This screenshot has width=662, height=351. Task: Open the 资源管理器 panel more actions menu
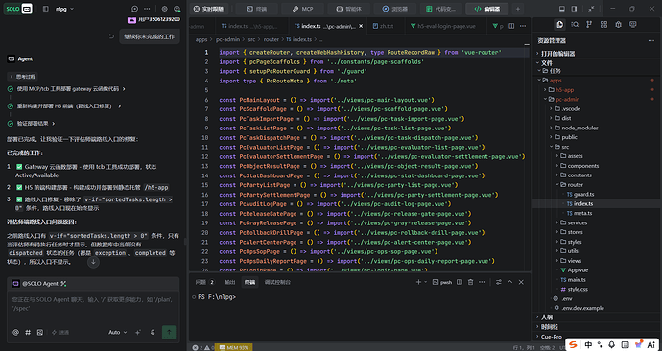pyautogui.click(x=651, y=41)
